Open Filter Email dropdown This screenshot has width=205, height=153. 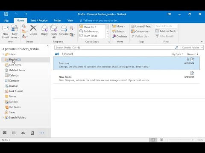tap(165, 36)
